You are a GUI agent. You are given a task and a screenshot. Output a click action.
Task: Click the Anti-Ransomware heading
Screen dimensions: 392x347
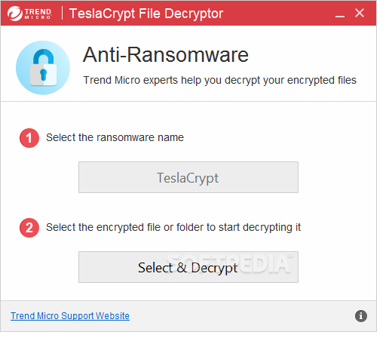[166, 54]
